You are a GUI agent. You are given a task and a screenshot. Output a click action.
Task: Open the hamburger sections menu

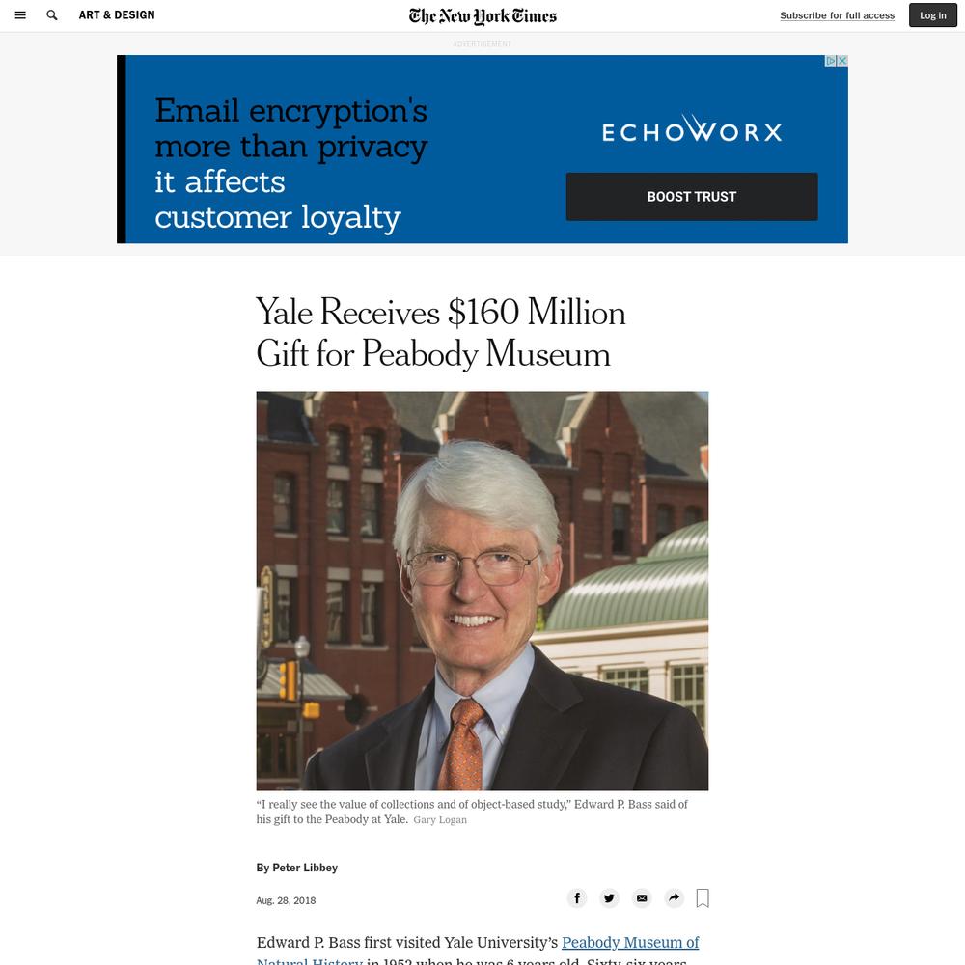click(20, 15)
